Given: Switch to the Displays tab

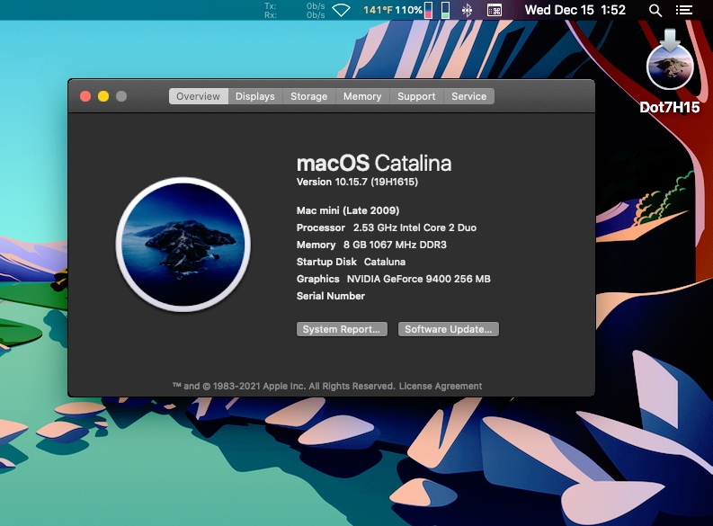Looking at the screenshot, I should point(255,96).
